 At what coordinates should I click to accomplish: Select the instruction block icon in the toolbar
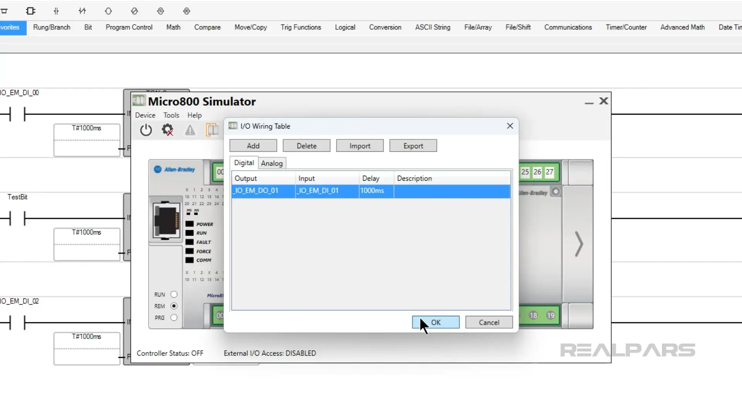click(31, 11)
